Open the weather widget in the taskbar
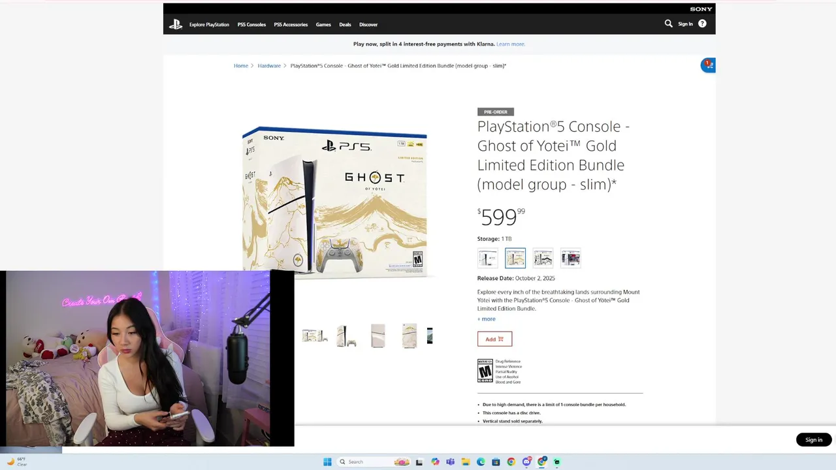 tap(17, 462)
